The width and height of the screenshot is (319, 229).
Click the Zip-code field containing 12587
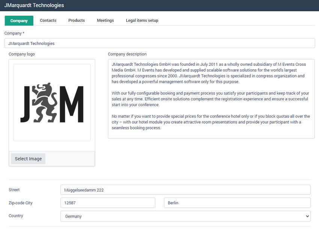108,203
